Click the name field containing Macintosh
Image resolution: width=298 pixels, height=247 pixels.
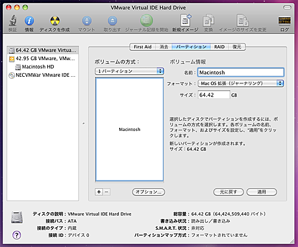[x=241, y=73]
